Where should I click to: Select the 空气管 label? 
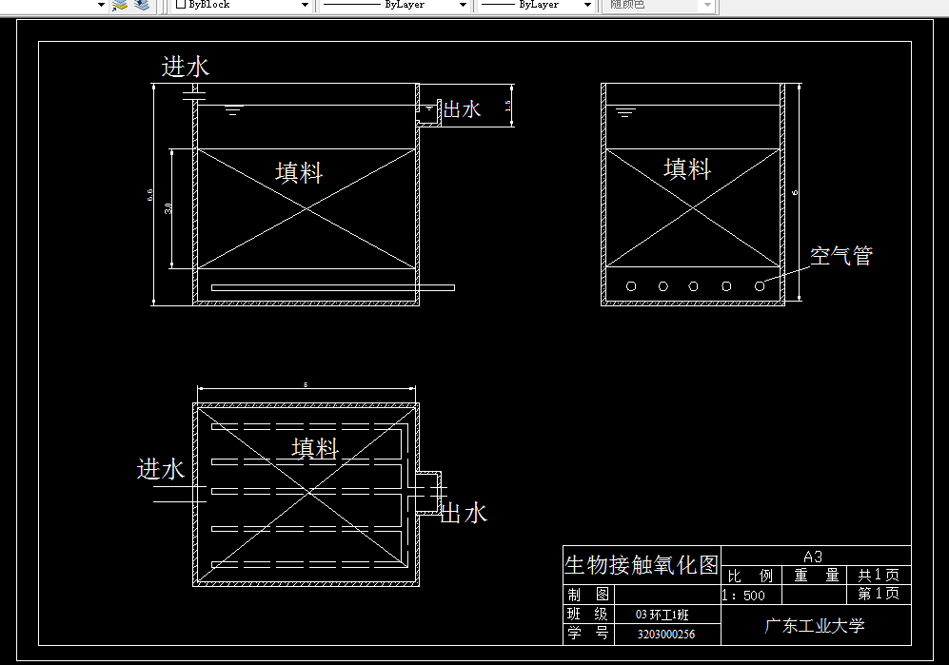coord(841,255)
